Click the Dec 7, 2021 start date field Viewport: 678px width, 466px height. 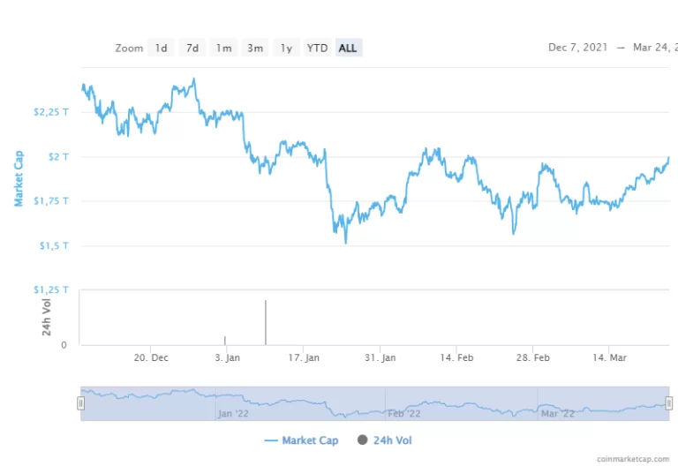579,48
